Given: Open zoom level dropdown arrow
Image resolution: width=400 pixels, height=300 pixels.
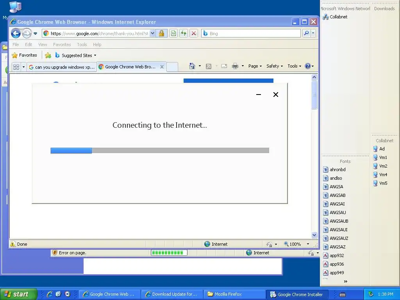Looking at the screenshot, I should pos(308,244).
